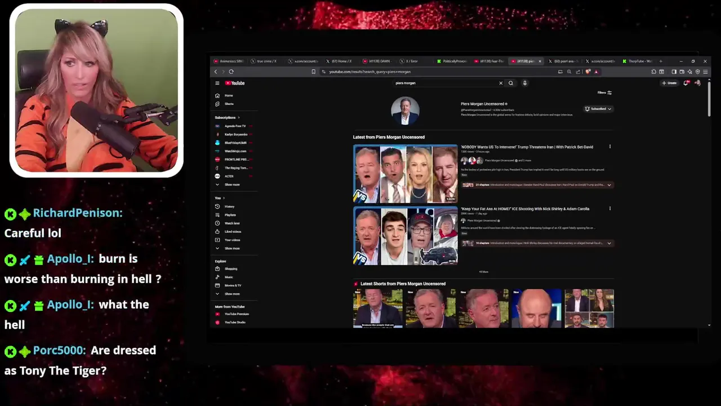Expand the Subscriptions section header

tap(227, 117)
